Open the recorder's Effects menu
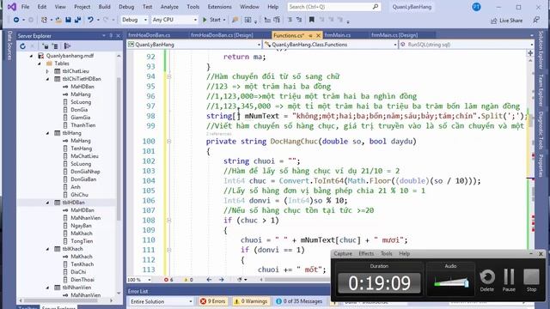Image resolution: width=550 pixels, height=309 pixels. point(366,254)
